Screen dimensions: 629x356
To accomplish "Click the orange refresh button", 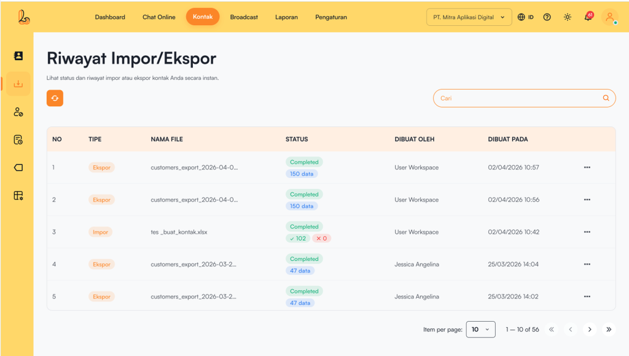I will (x=55, y=98).
